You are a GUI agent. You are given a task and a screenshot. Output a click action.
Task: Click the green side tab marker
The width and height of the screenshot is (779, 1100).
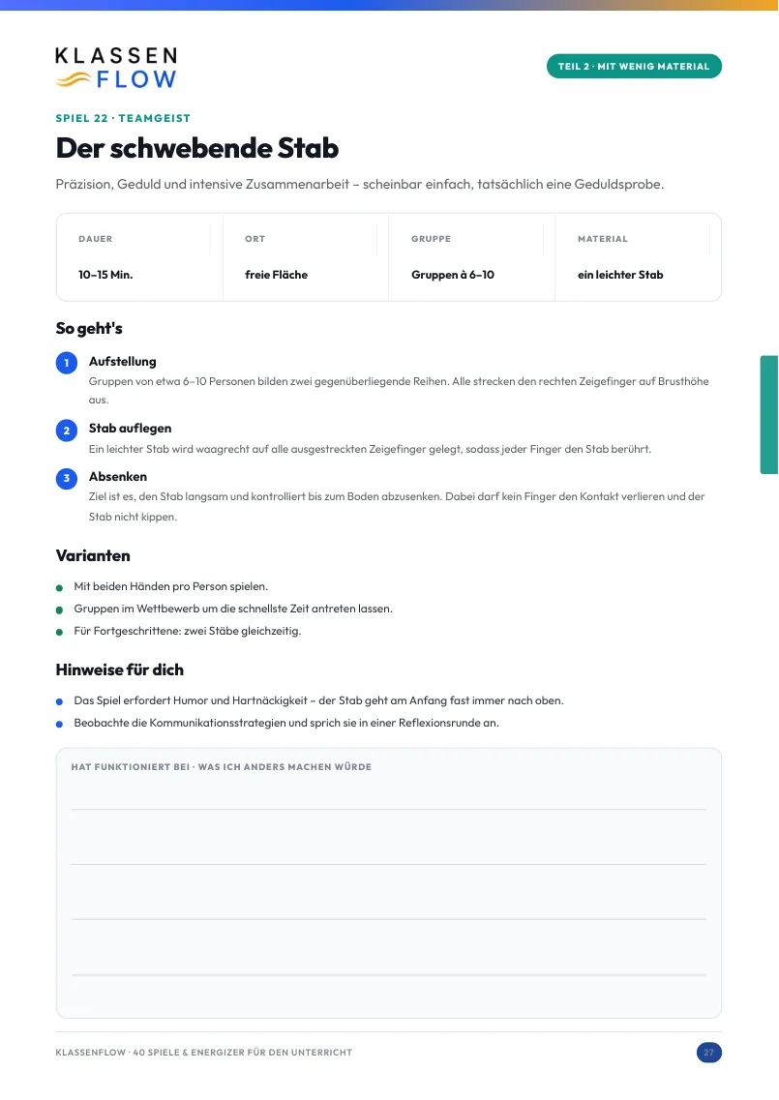769,415
